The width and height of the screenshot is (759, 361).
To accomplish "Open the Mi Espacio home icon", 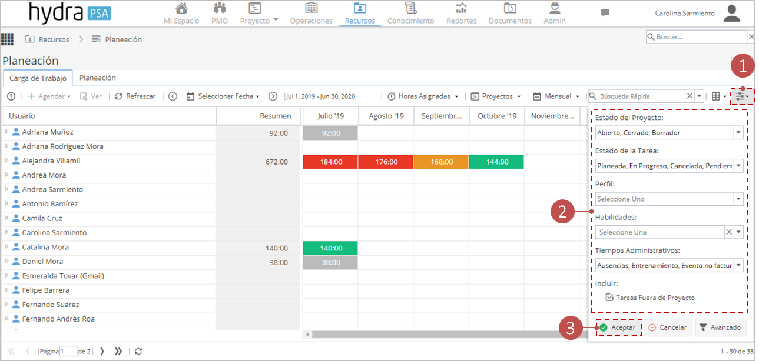I will pyautogui.click(x=182, y=8).
